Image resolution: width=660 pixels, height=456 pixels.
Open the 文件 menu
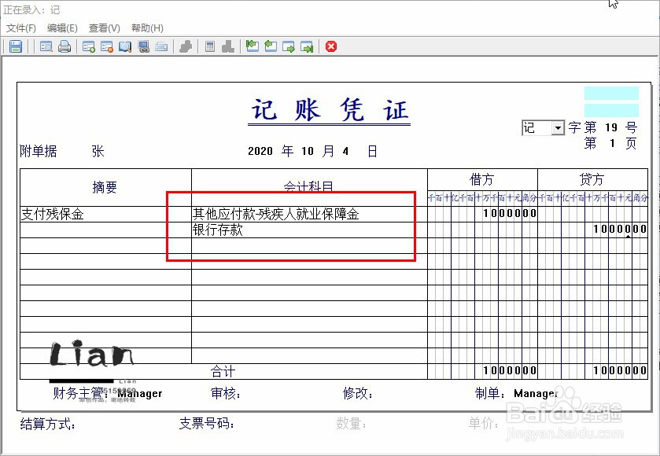coord(20,28)
